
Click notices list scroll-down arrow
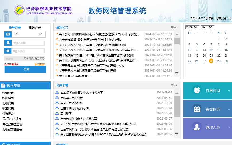(x=177, y=73)
